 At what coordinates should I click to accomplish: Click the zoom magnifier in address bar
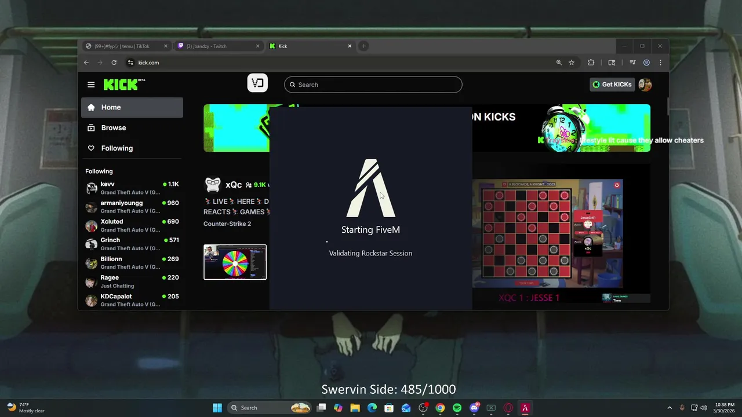tap(559, 63)
